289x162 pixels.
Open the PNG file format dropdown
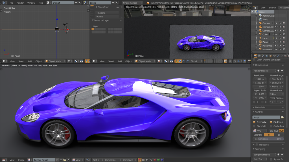pyautogui.click(x=260, y=131)
